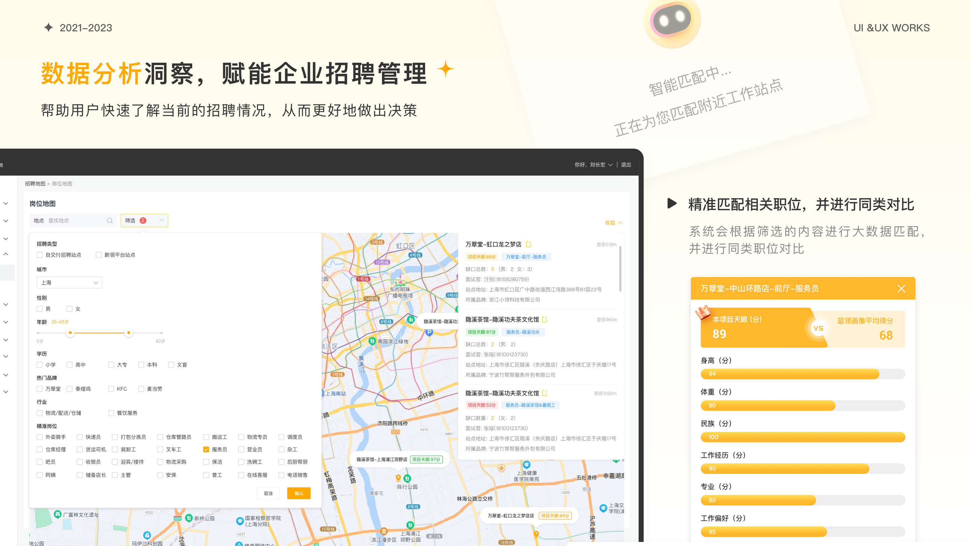Screen dimensions: 971x546
Task: Click 玛伊沙科创园 blue marker on map
Action: [x=147, y=536]
